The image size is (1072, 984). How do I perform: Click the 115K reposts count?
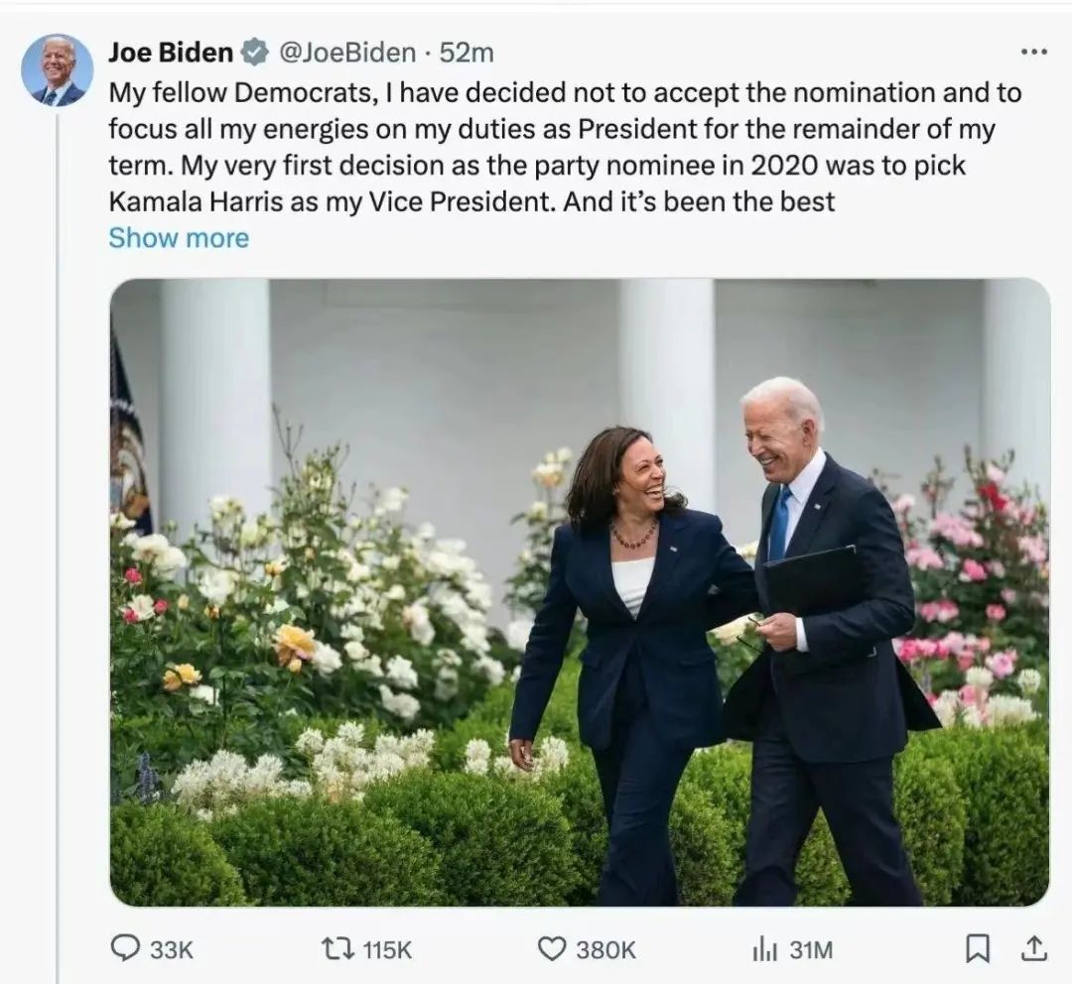[386, 949]
